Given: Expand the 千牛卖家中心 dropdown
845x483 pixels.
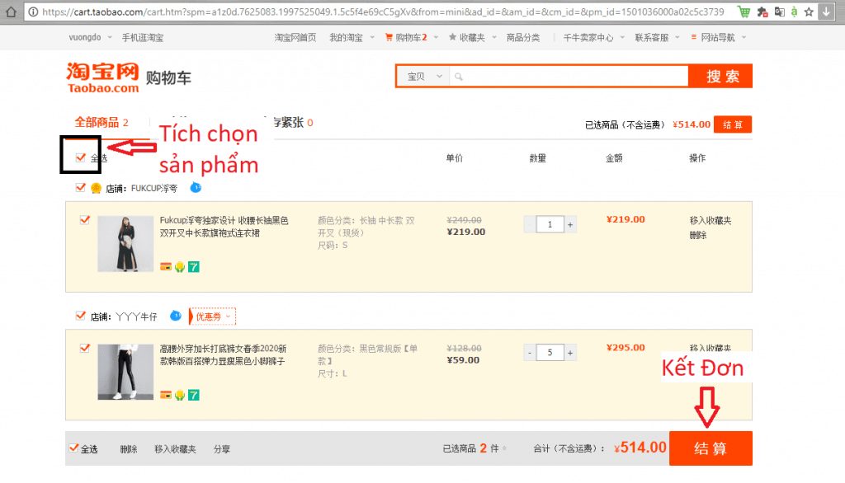Looking at the screenshot, I should [x=593, y=37].
